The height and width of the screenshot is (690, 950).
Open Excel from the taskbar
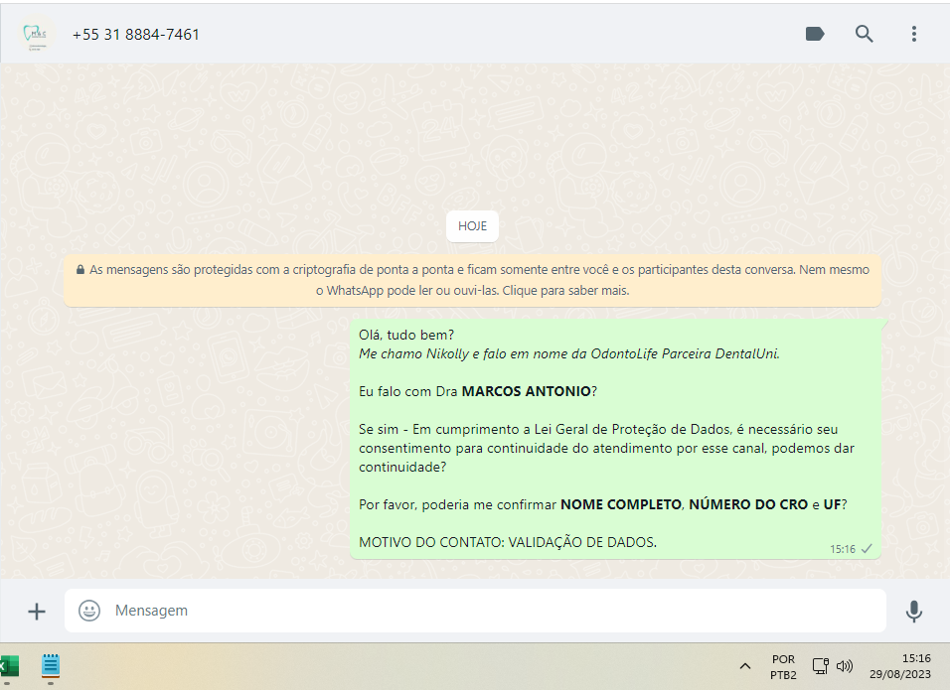[9, 666]
